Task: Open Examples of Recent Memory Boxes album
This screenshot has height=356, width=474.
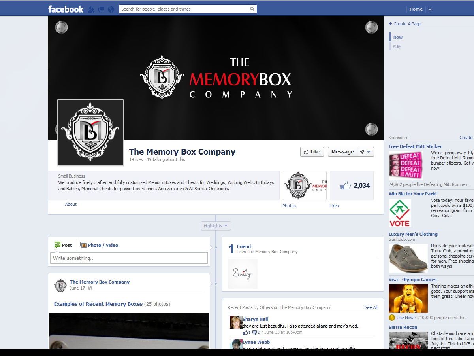Action: coord(98,304)
